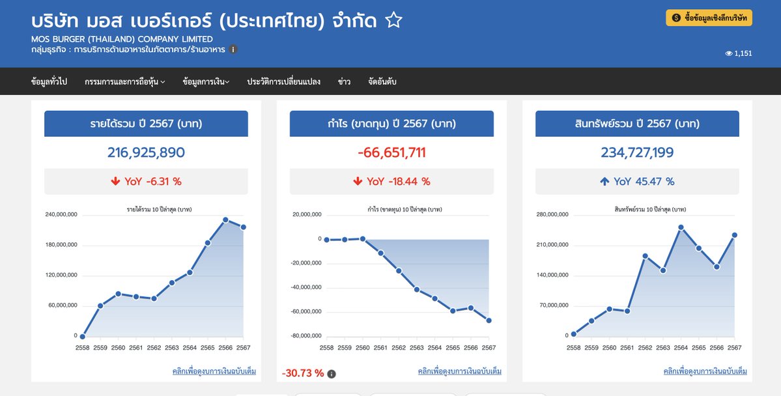
Task: Select the 2561 data point on profit chart
Action: click(380, 253)
